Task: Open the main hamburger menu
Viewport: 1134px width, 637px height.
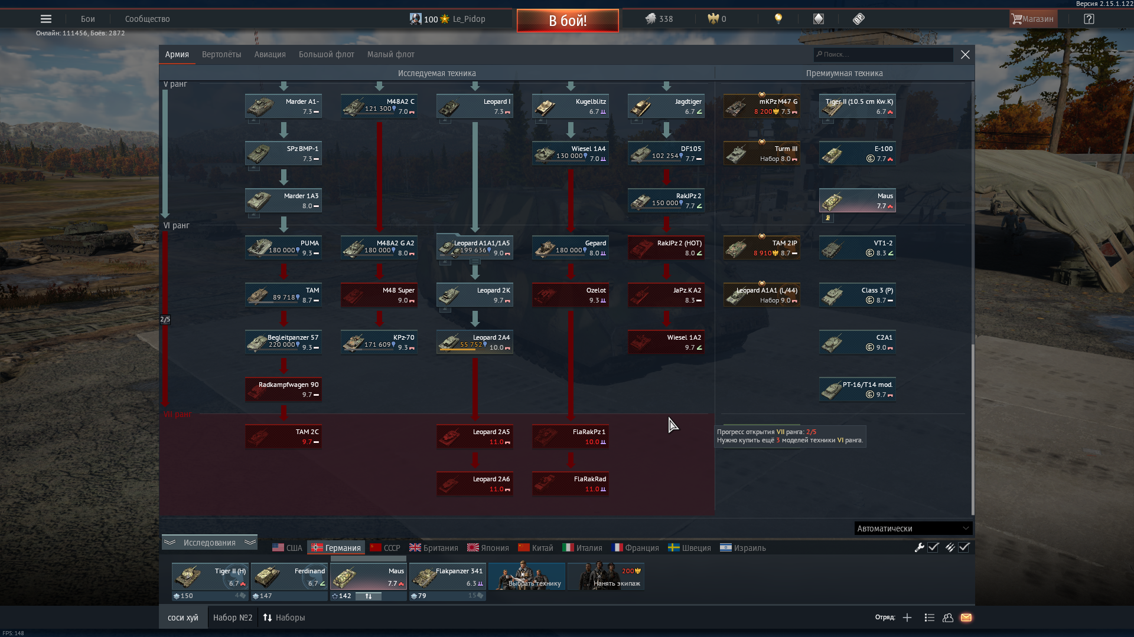Action: coord(45,19)
